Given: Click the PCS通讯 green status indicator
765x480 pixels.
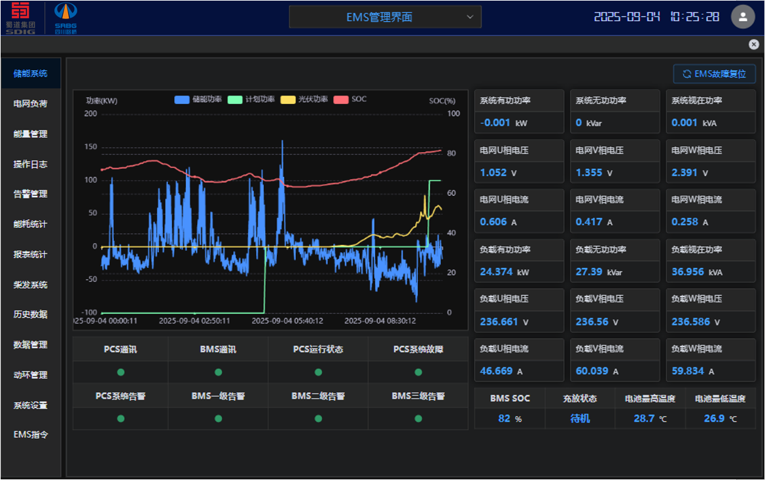Looking at the screenshot, I should click(120, 372).
